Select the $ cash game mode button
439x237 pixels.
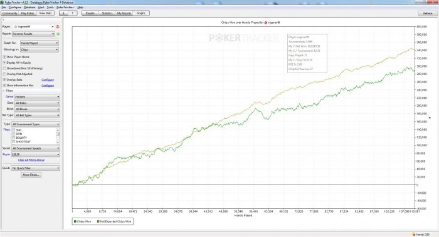pyautogui.click(x=63, y=13)
